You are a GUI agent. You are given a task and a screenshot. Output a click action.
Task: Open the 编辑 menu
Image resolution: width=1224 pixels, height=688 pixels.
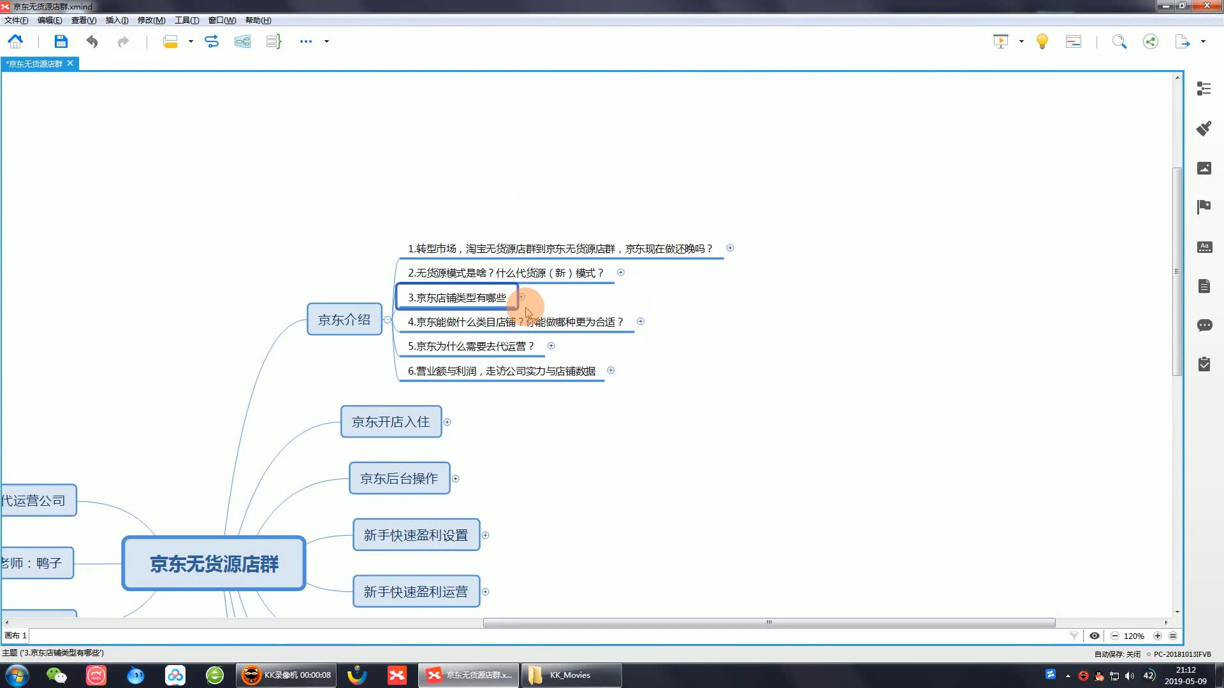coord(50,20)
